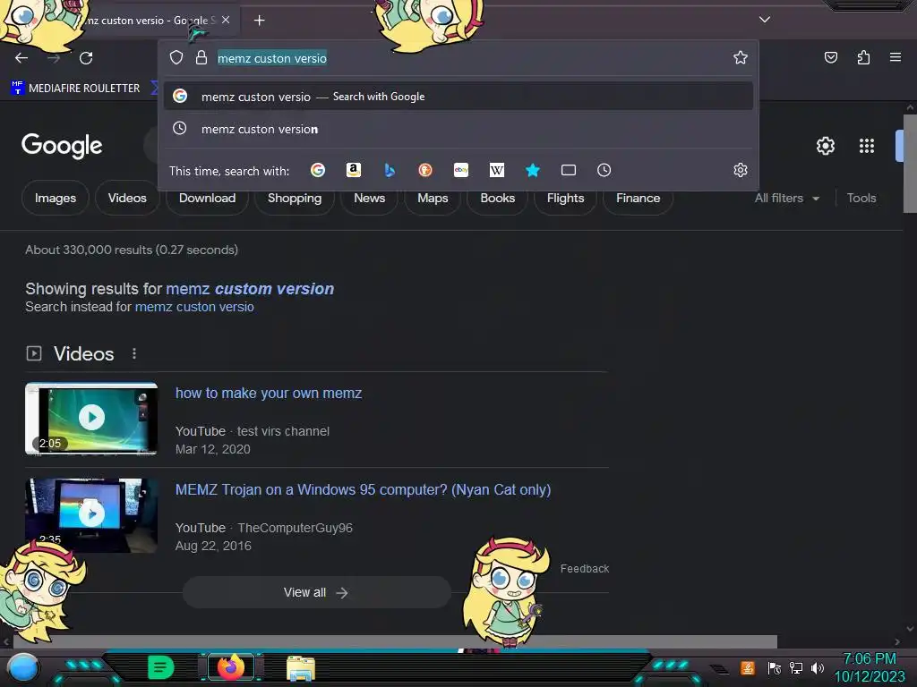This screenshot has height=687, width=917.
Task: Bookmark this page with the star icon
Action: coord(741,57)
